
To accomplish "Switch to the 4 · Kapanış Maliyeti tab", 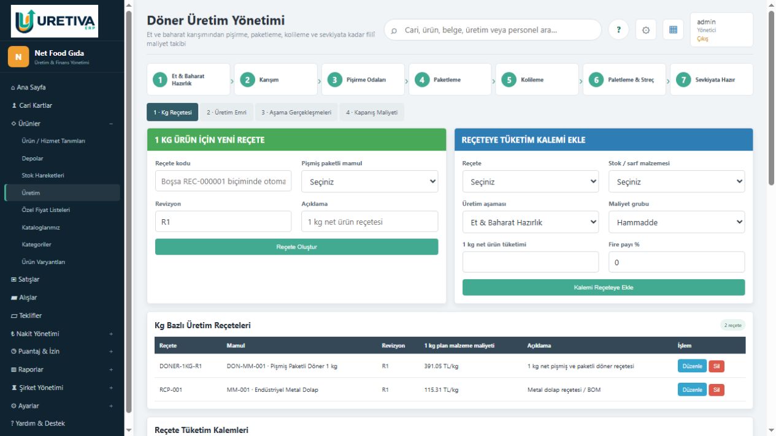I will [372, 112].
